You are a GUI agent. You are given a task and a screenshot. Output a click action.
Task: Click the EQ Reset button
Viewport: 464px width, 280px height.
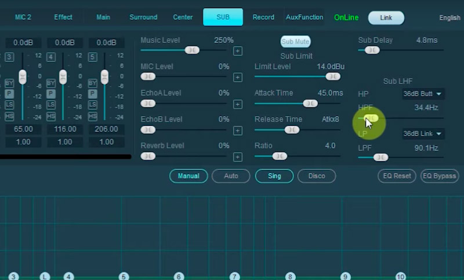(397, 176)
